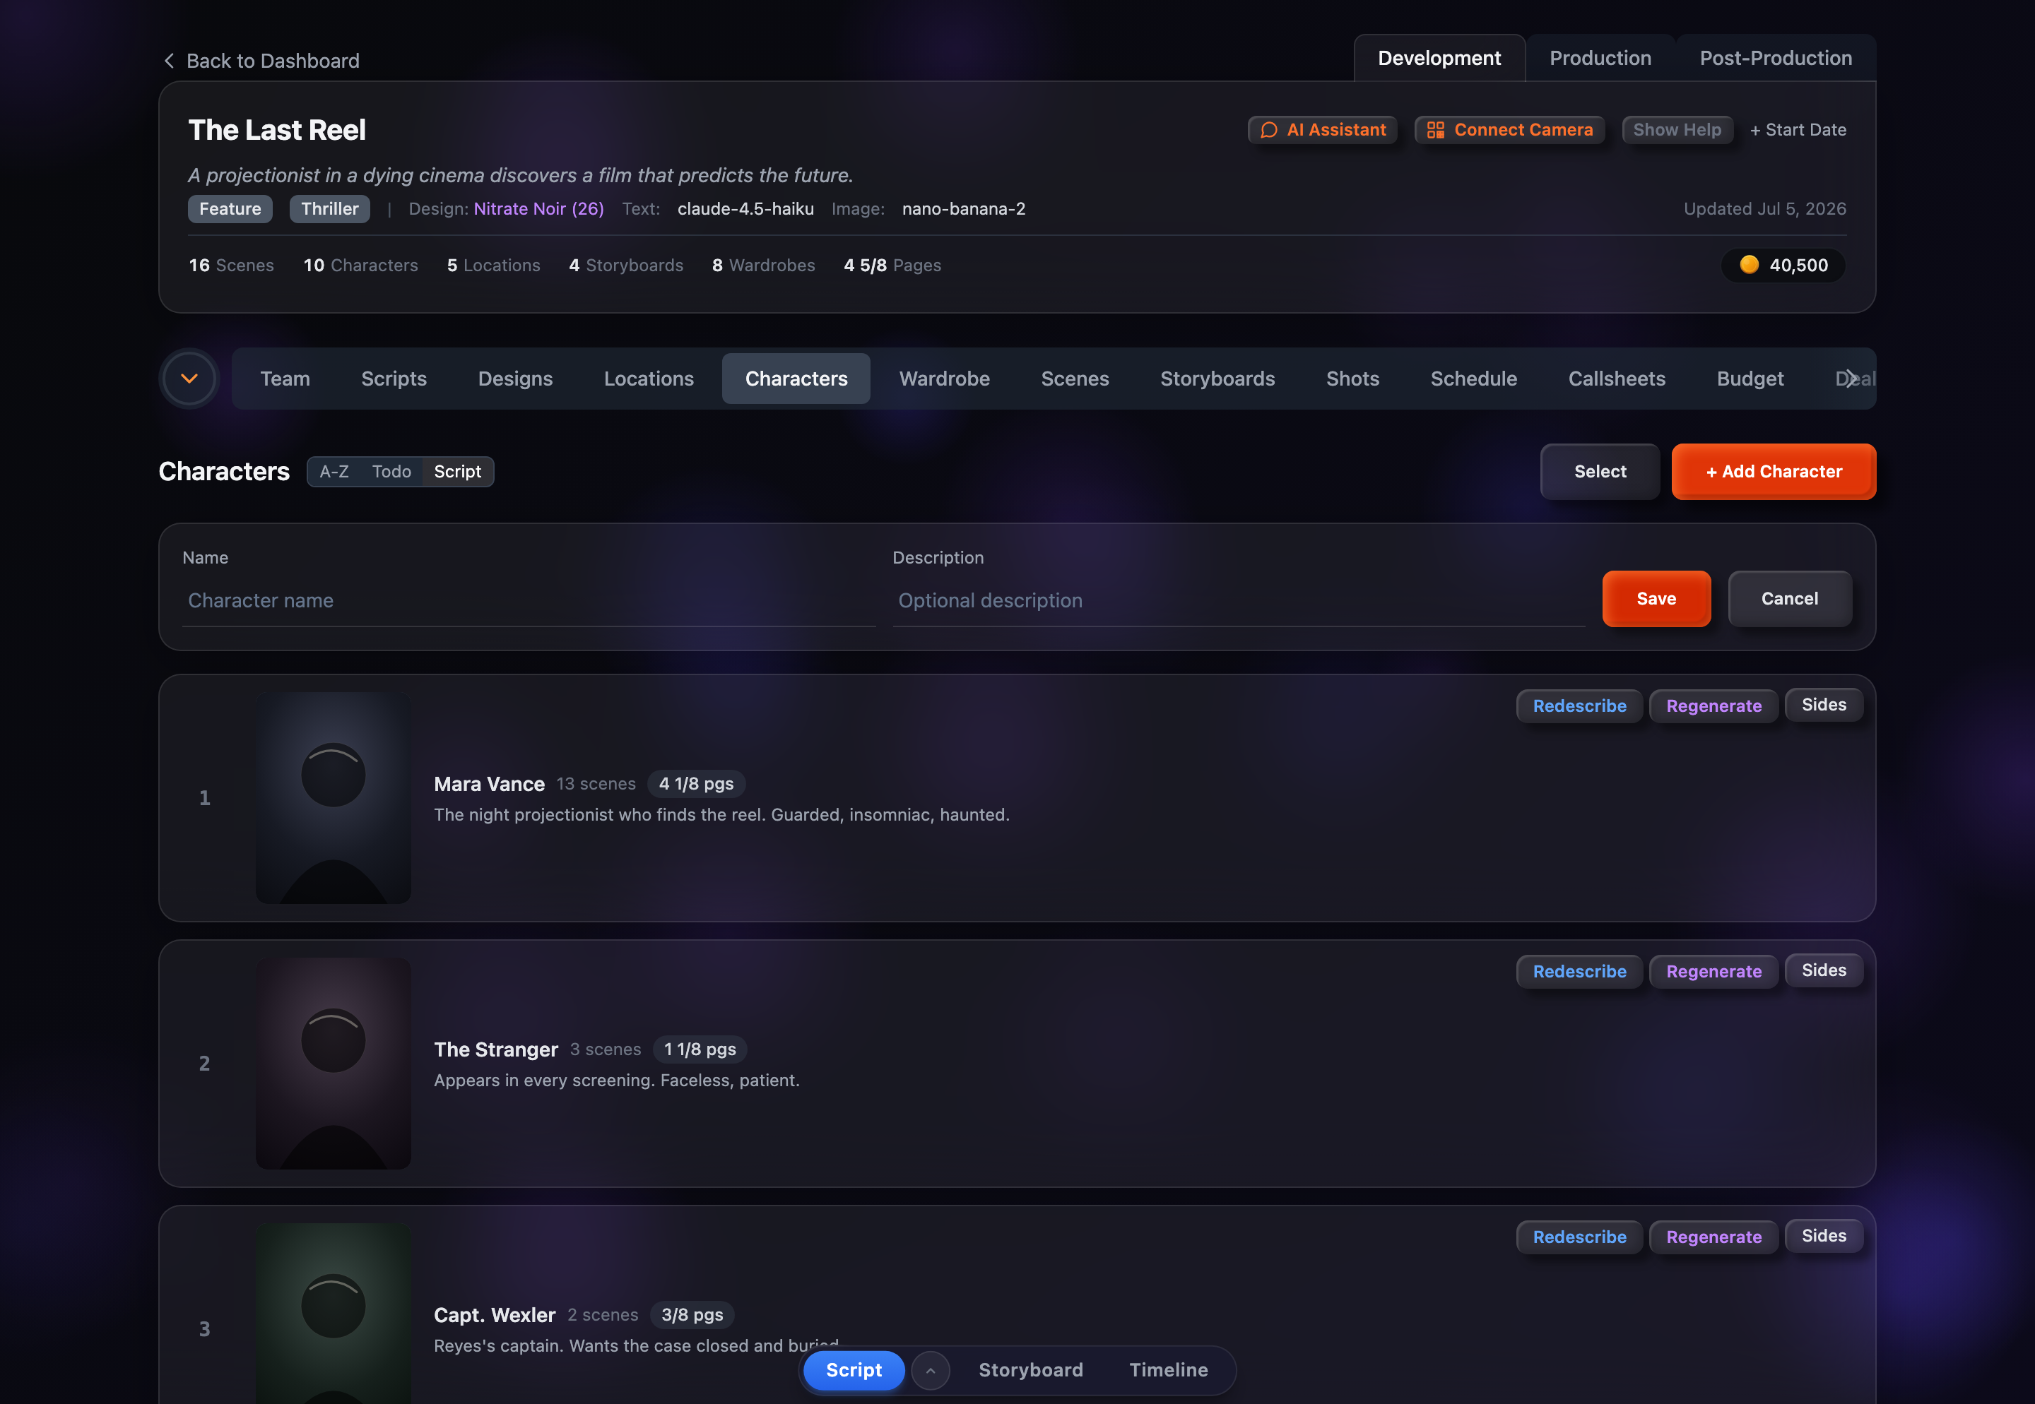Select the Characters tab

click(x=796, y=379)
